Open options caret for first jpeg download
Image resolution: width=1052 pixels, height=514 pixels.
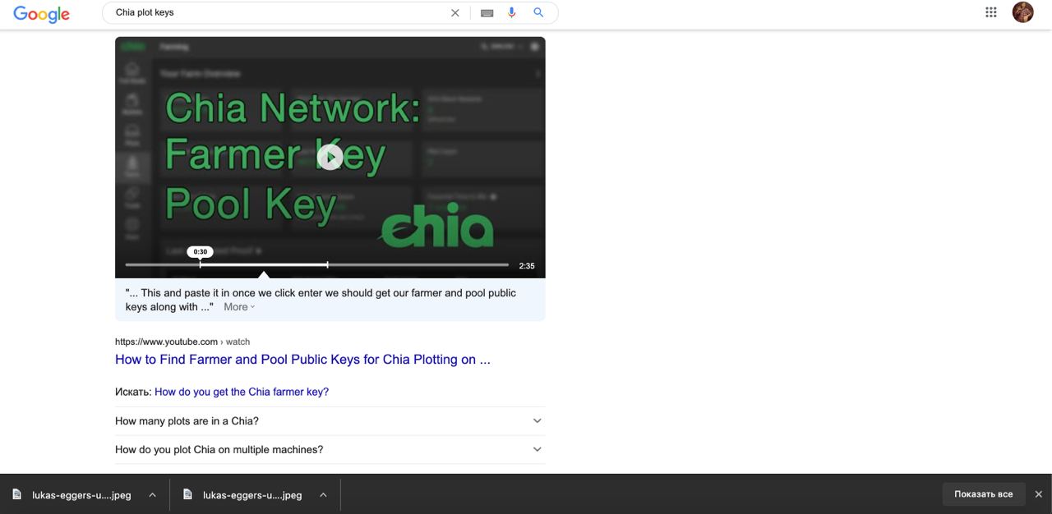(x=152, y=494)
